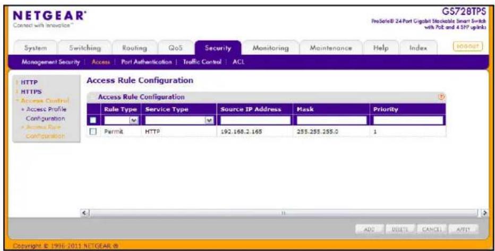
Task: Click the APPLY button
Action: (463, 230)
